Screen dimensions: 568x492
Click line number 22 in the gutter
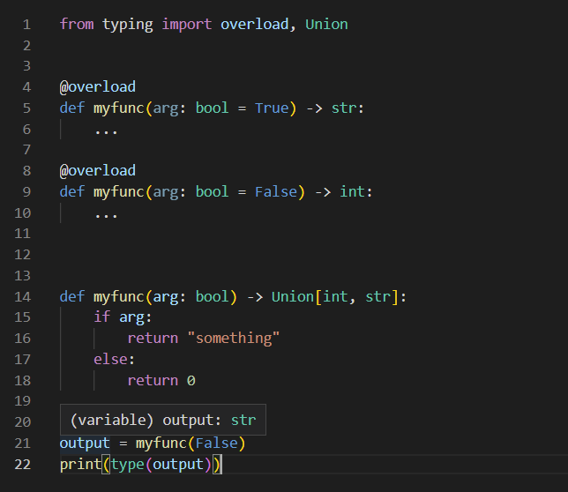(22, 465)
